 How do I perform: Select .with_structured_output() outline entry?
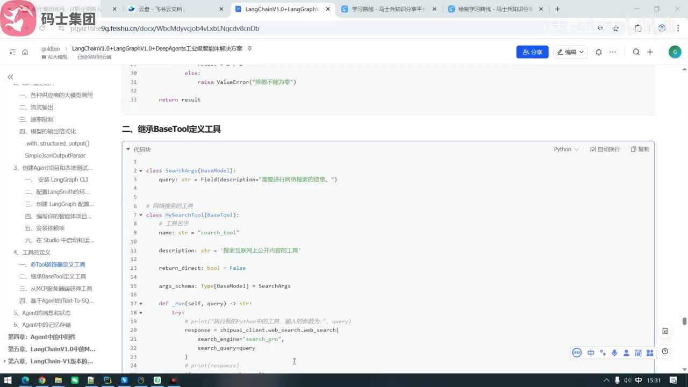[x=57, y=144]
